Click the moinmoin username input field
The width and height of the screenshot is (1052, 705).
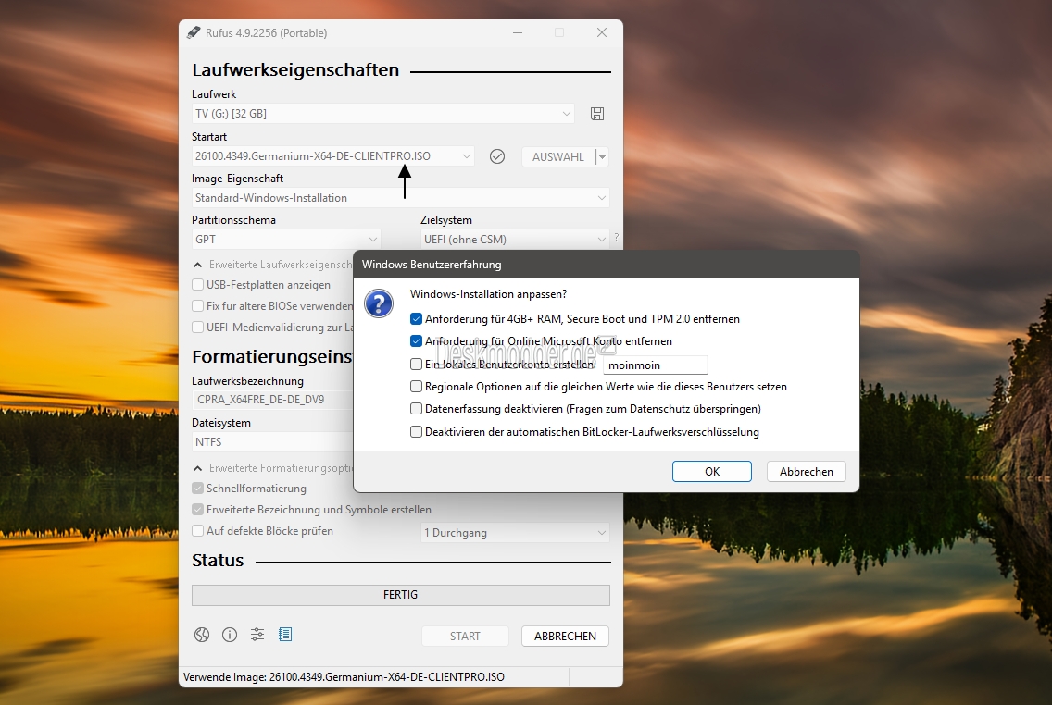656,365
